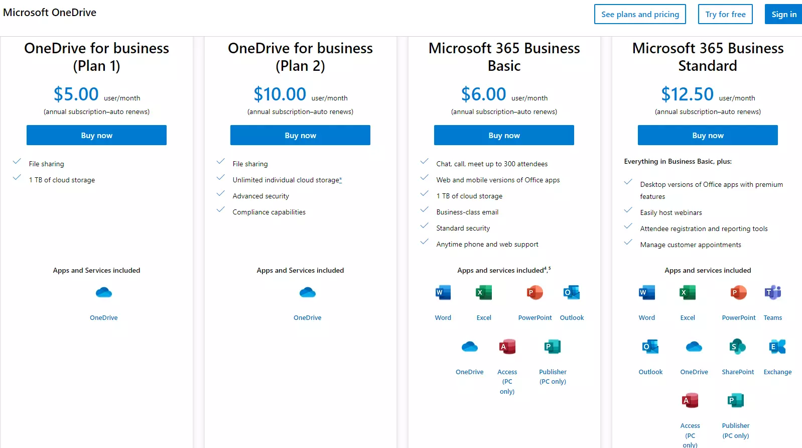Click Buy now for Microsoft 365 Business Standard
802x448 pixels.
[707, 135]
